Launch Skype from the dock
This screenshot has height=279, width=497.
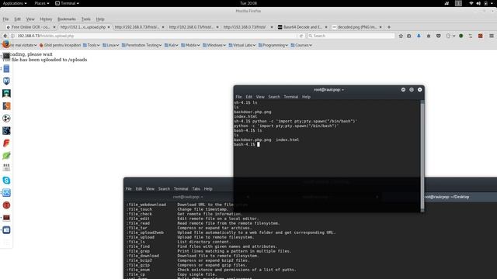pos(6,181)
